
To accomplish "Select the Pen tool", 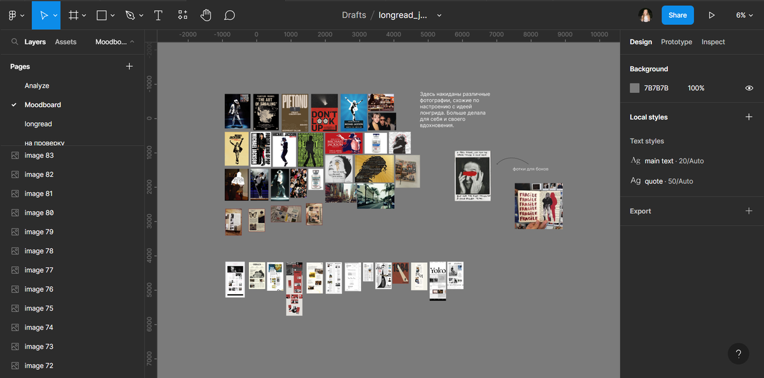I will coord(130,15).
